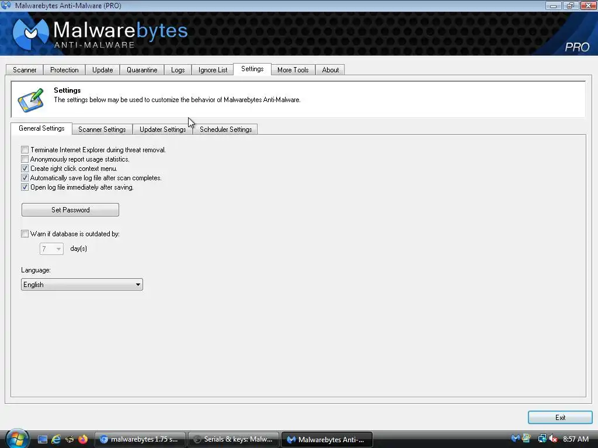Switch to Updater Settings sub-tab
The image size is (598, 448).
162,129
